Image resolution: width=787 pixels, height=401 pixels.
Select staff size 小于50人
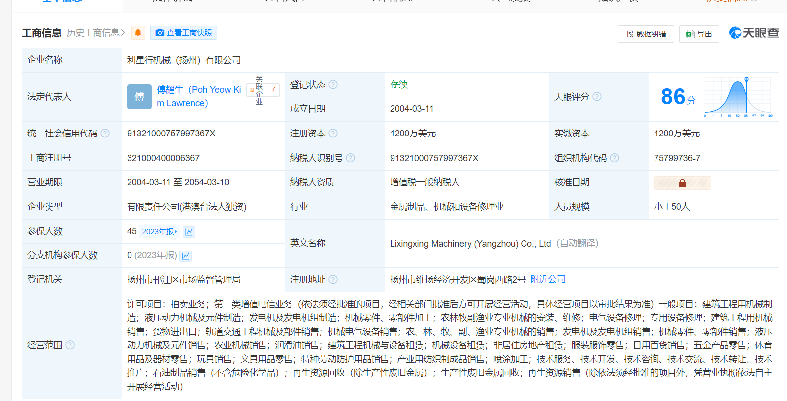click(672, 207)
